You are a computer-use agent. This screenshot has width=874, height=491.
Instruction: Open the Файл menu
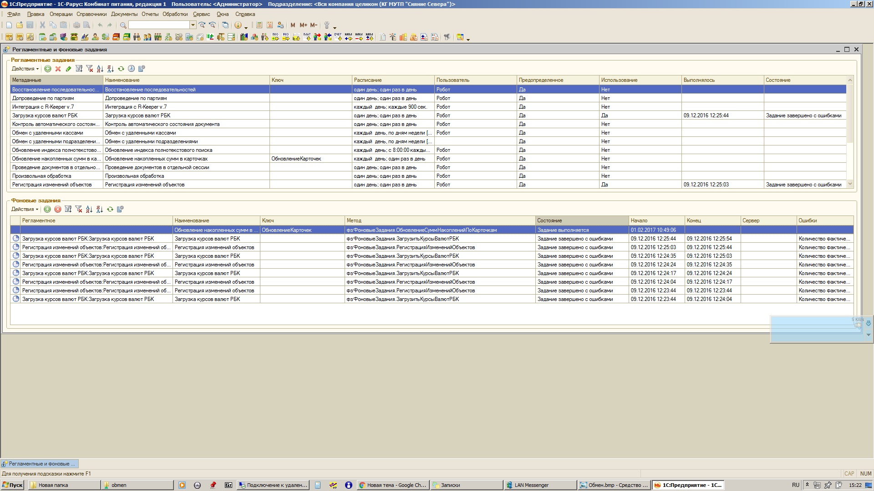(14, 14)
